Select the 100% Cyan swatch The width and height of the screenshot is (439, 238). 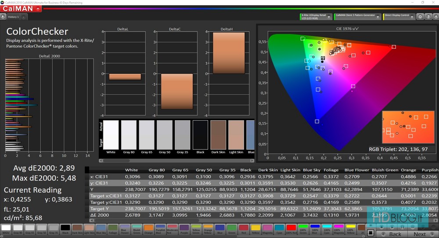coord(327,229)
